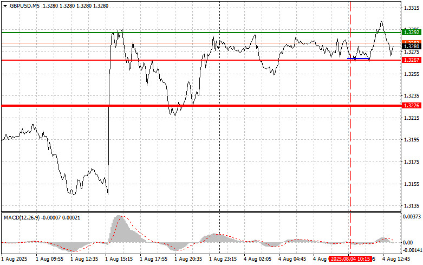Click the black 1.3280 current price label
The image size is (423, 265).
click(x=412, y=47)
